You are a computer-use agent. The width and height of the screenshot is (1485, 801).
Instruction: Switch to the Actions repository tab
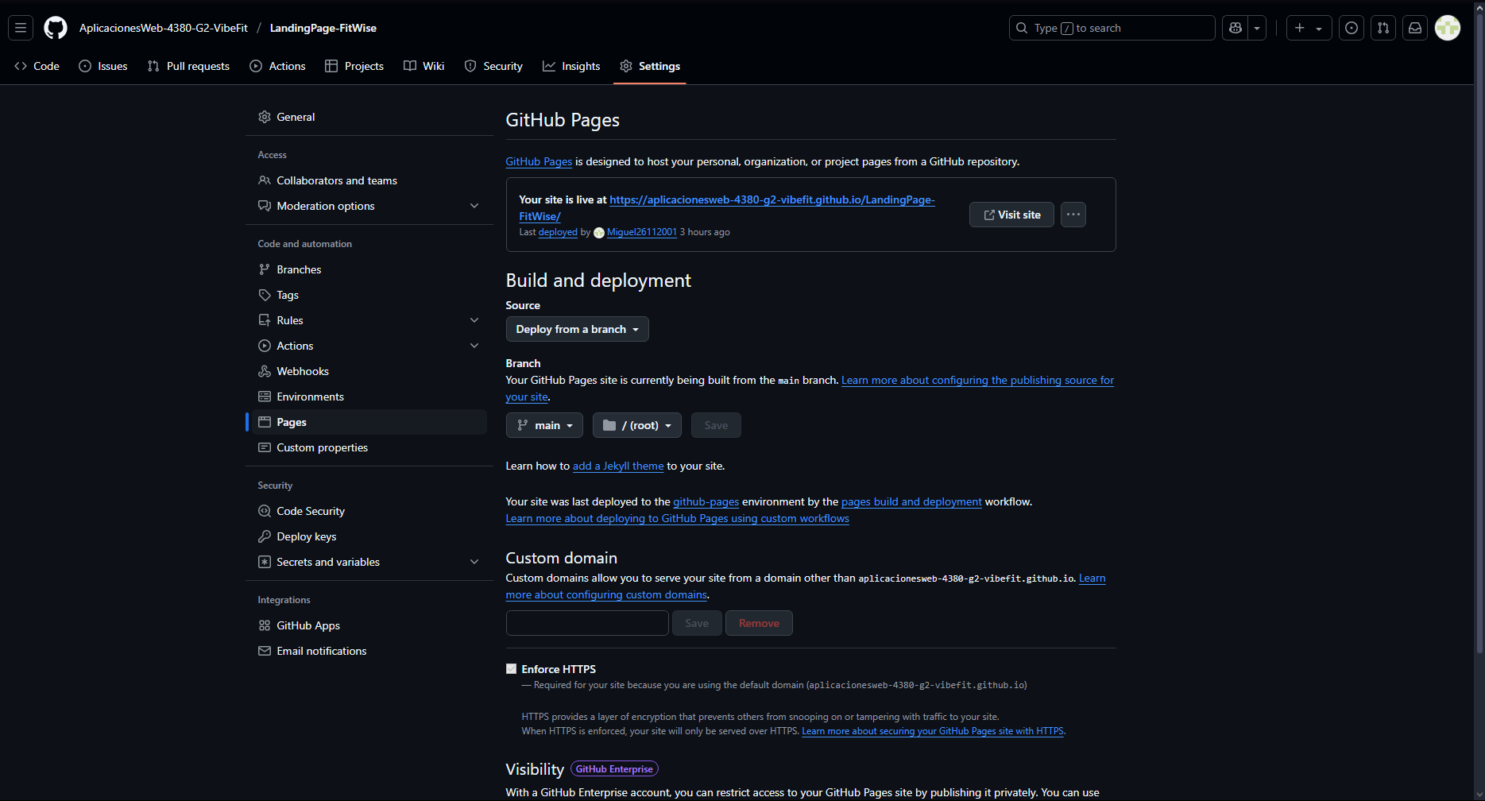(277, 66)
